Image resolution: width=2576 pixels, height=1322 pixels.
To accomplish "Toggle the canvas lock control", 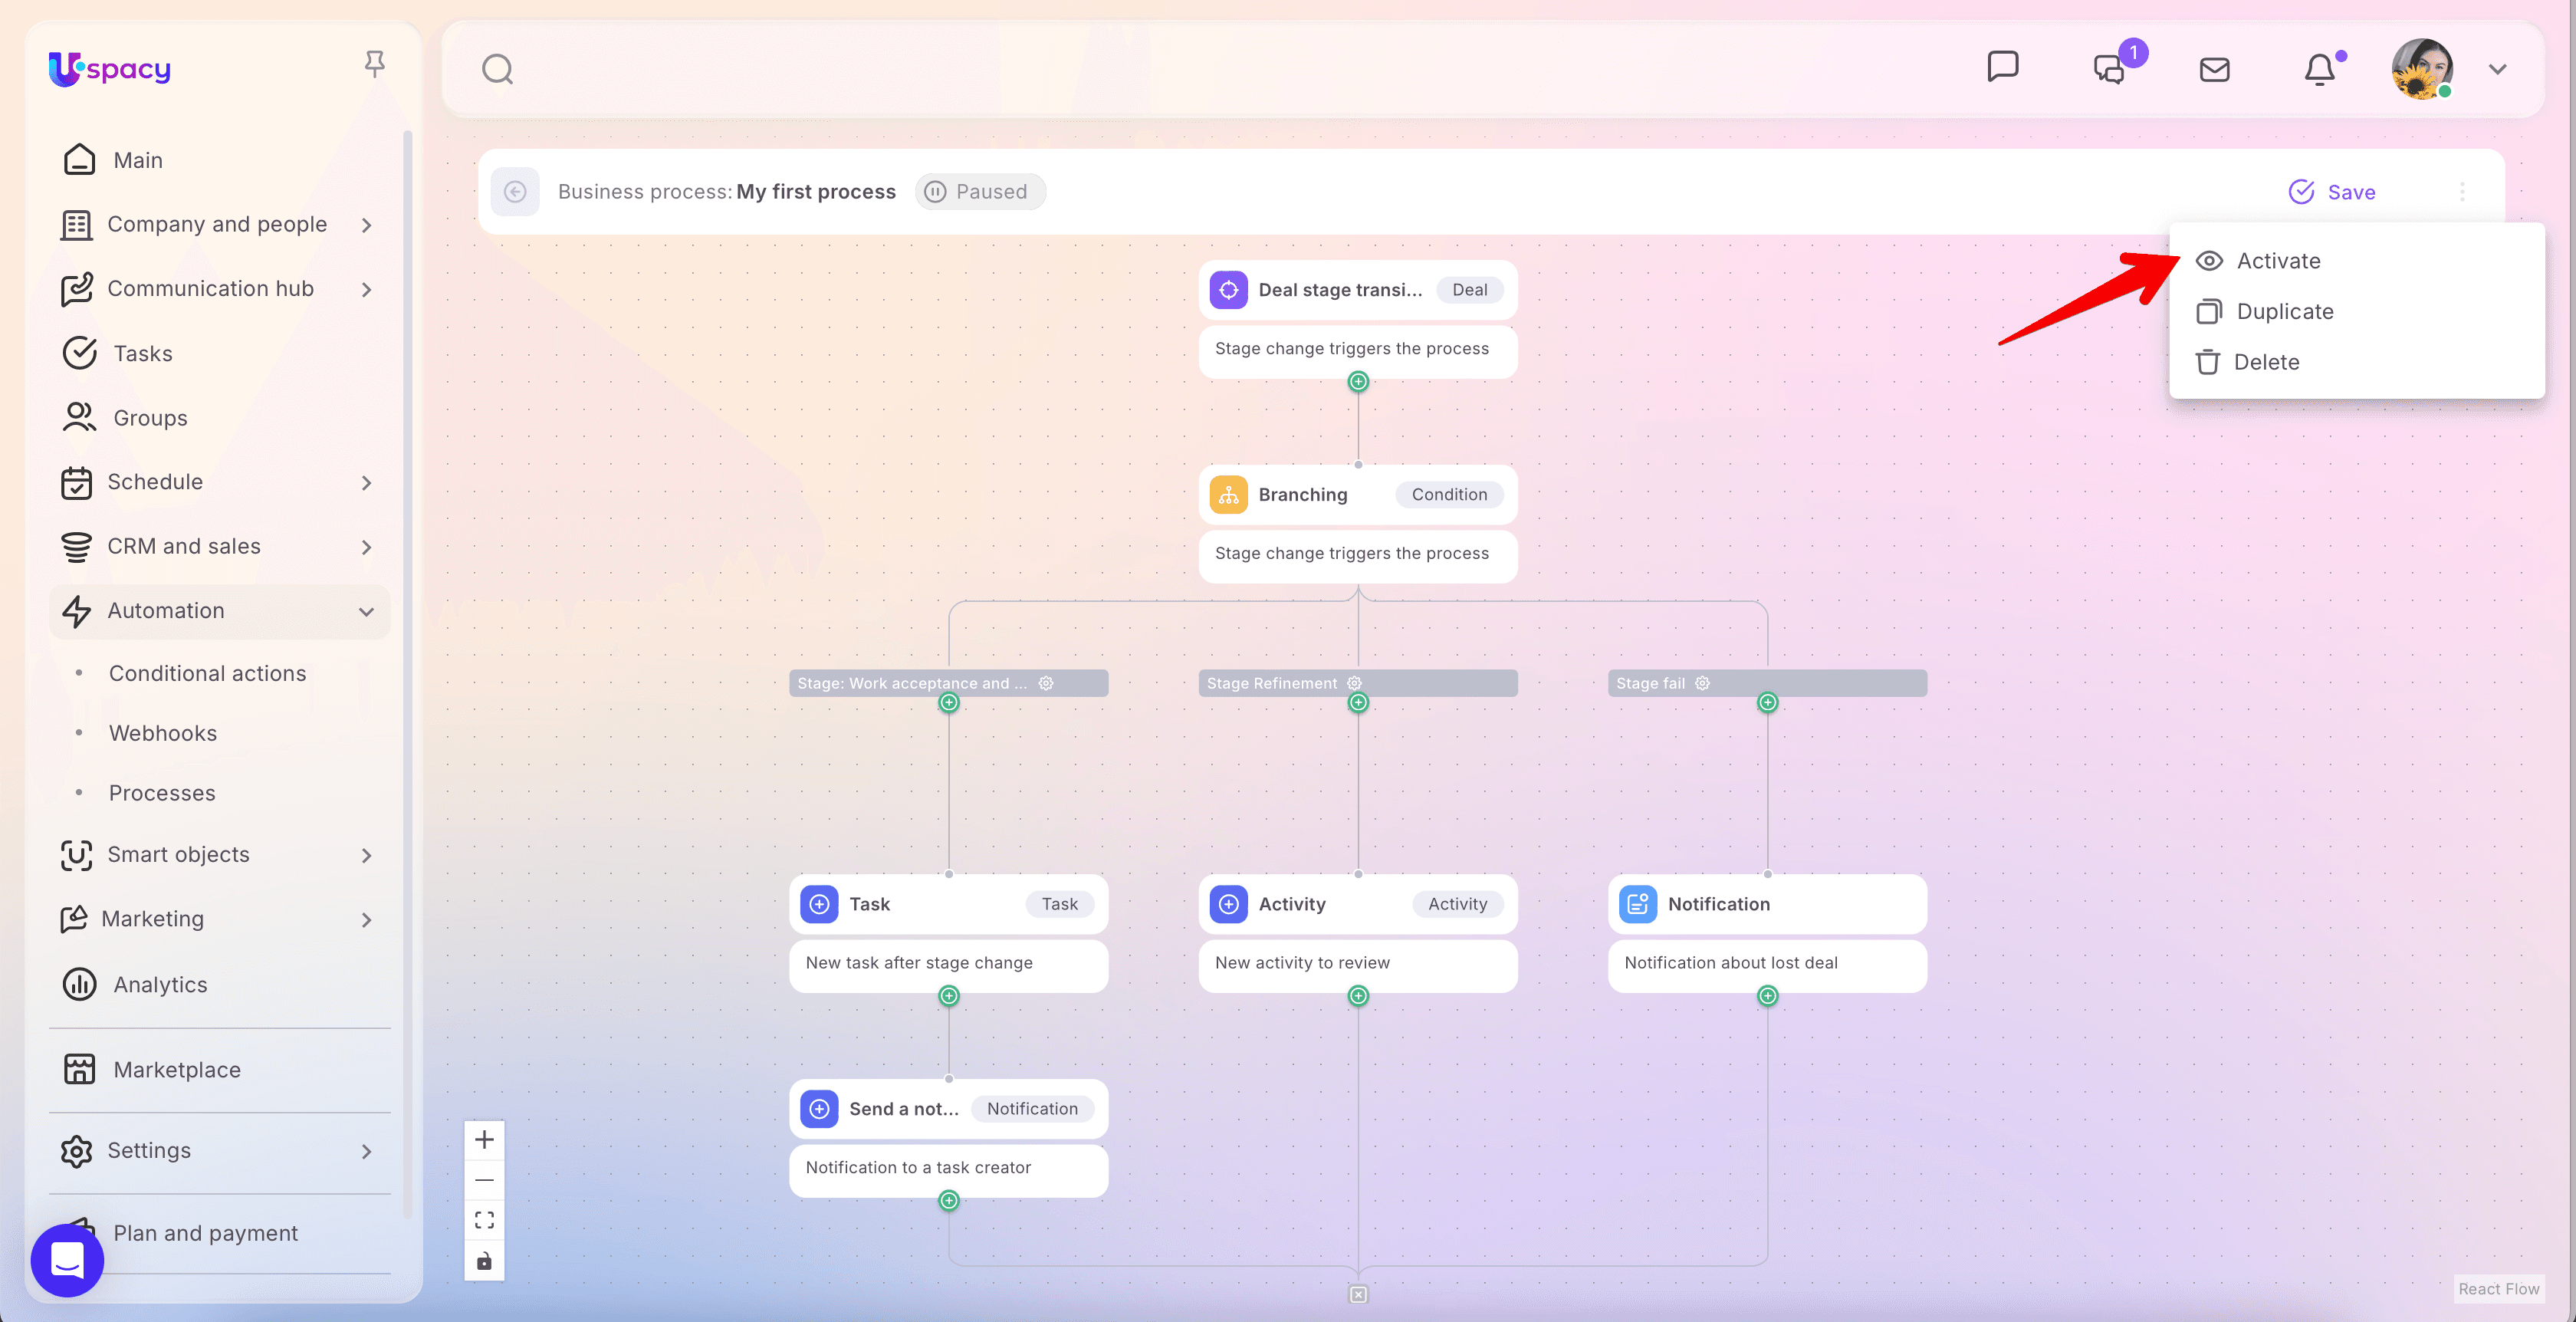I will pos(484,1260).
